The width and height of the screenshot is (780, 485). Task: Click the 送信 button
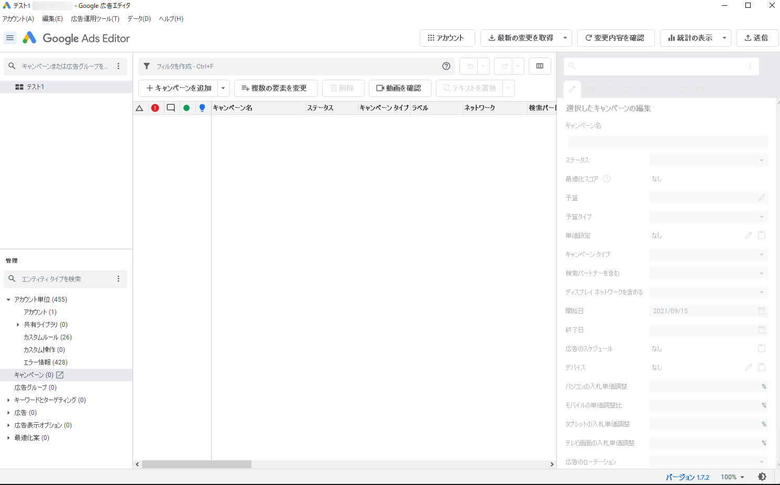point(757,38)
